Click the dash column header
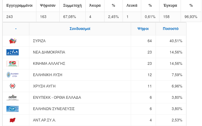Image resolution: width=202 pixels, height=126 pixels. click(x=16, y=29)
